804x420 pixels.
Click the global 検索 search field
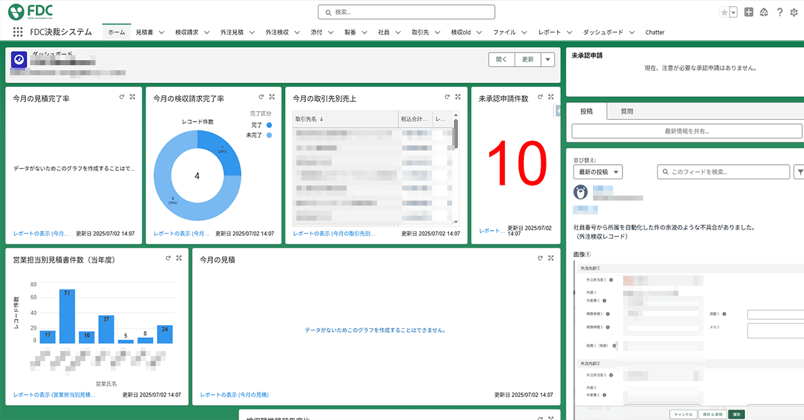point(406,12)
